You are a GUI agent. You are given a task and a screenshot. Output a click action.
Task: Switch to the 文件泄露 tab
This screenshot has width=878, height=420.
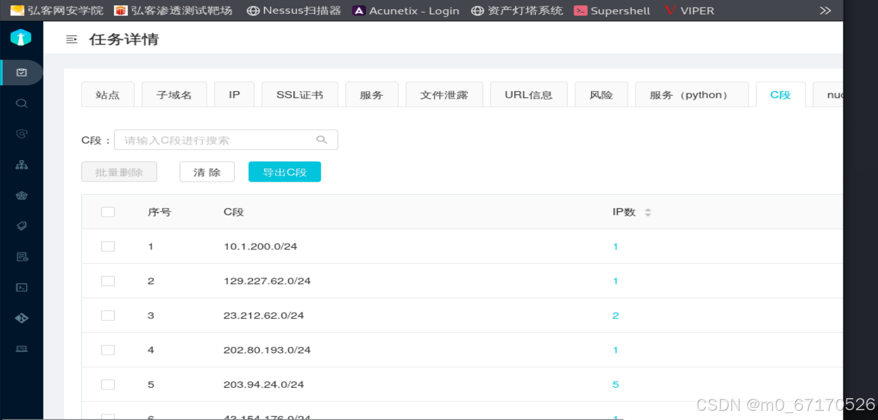coord(444,94)
